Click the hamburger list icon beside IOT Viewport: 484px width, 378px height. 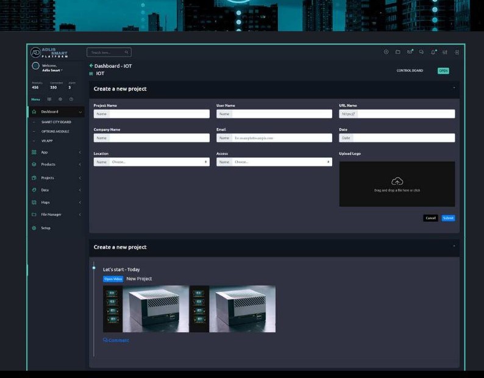91,74
